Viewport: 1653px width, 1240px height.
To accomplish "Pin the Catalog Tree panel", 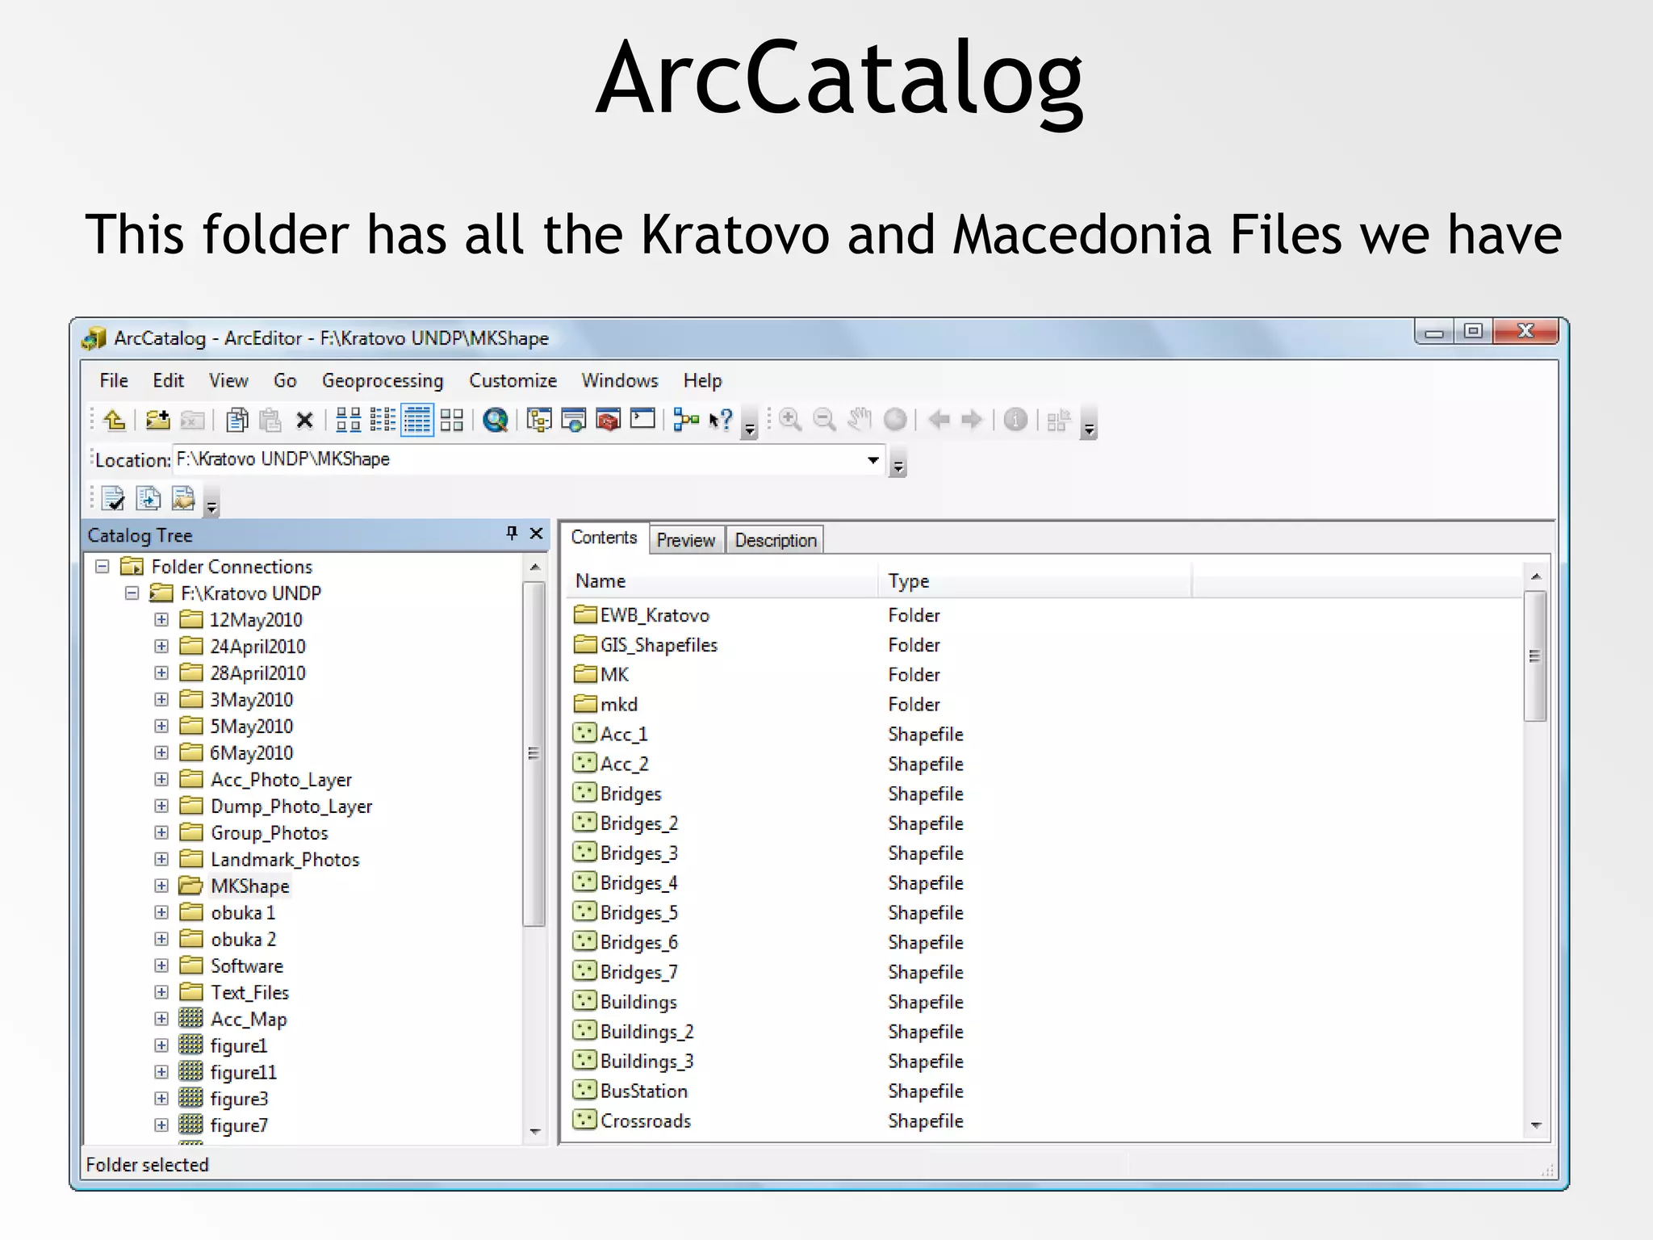I will tap(512, 533).
